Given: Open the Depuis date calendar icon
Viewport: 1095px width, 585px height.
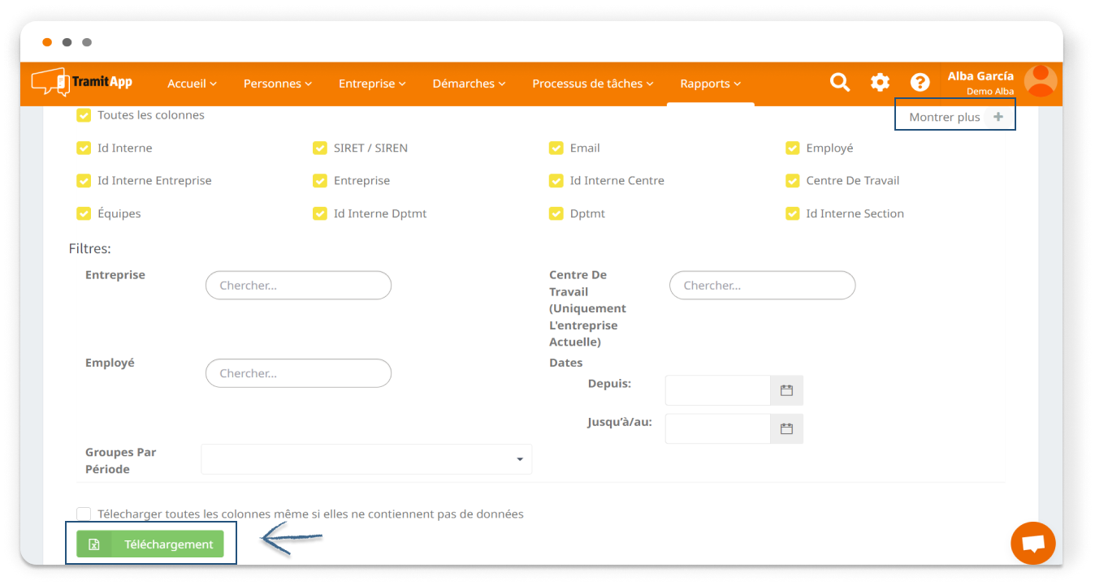Looking at the screenshot, I should click(x=786, y=390).
